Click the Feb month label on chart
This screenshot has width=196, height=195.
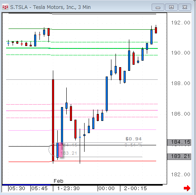pyautogui.click(x=59, y=181)
